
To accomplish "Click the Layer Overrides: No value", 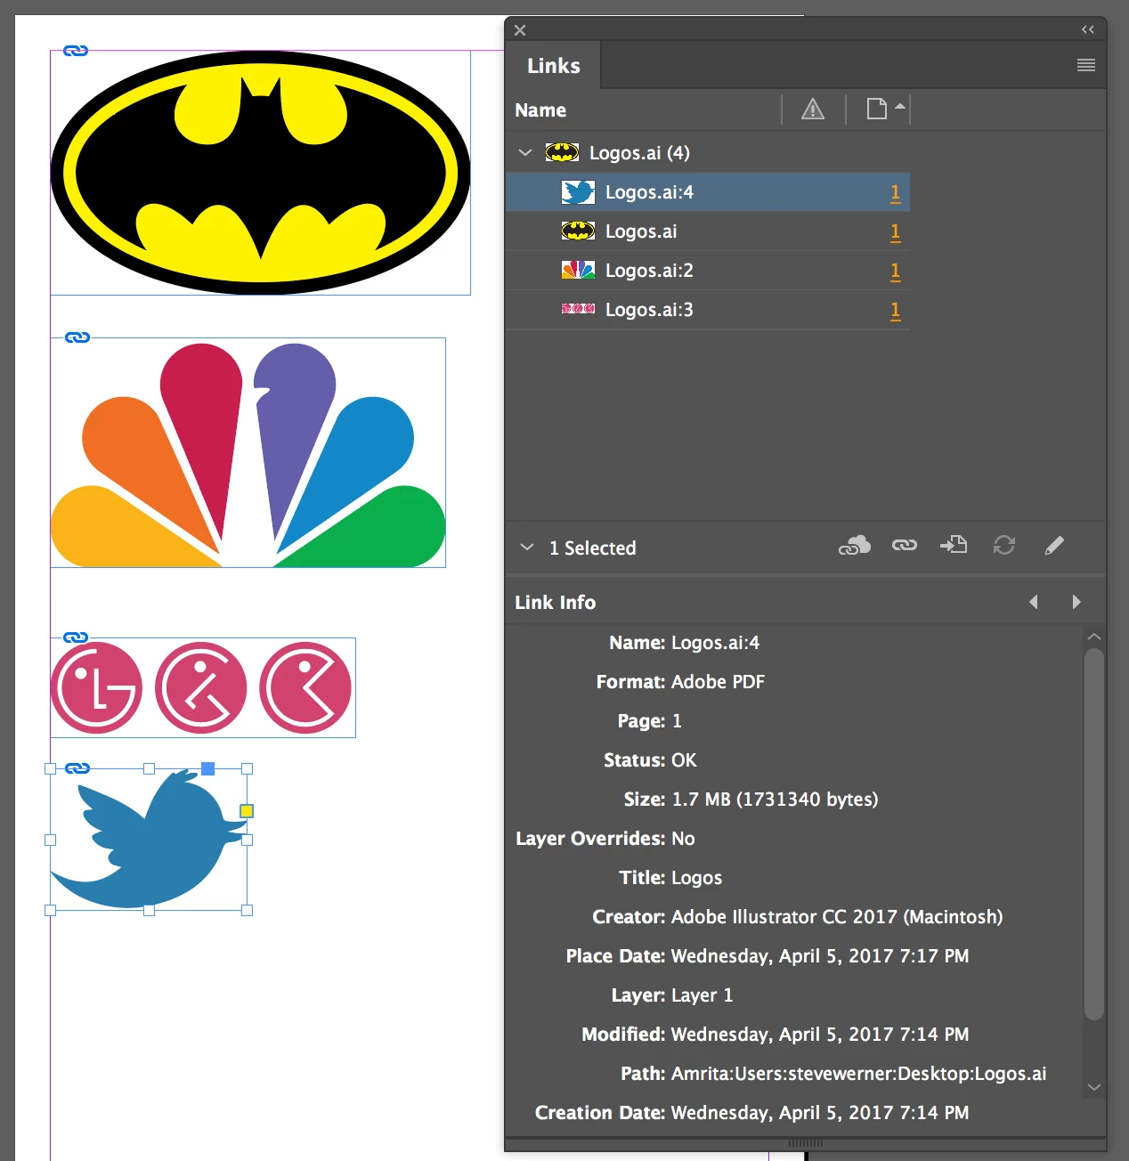I will click(683, 839).
